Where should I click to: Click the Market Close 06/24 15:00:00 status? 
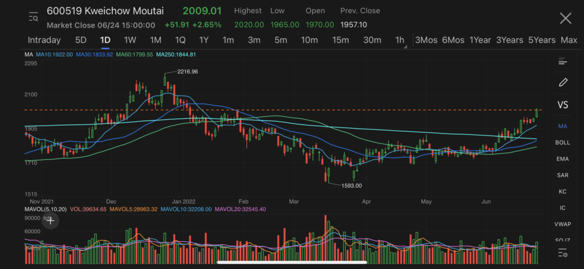pos(101,25)
